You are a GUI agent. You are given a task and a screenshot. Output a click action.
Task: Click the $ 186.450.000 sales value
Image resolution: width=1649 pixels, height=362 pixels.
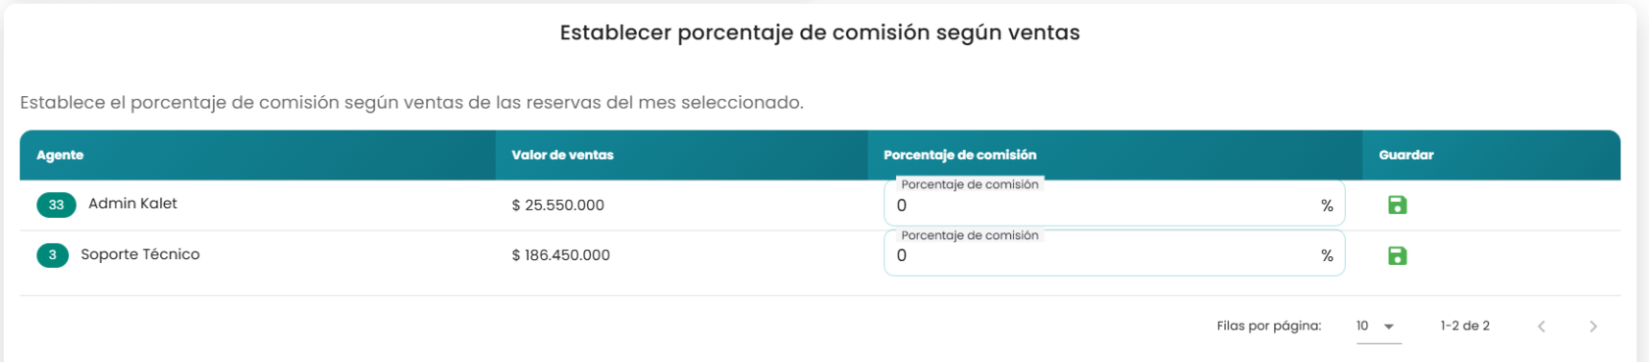click(x=560, y=255)
